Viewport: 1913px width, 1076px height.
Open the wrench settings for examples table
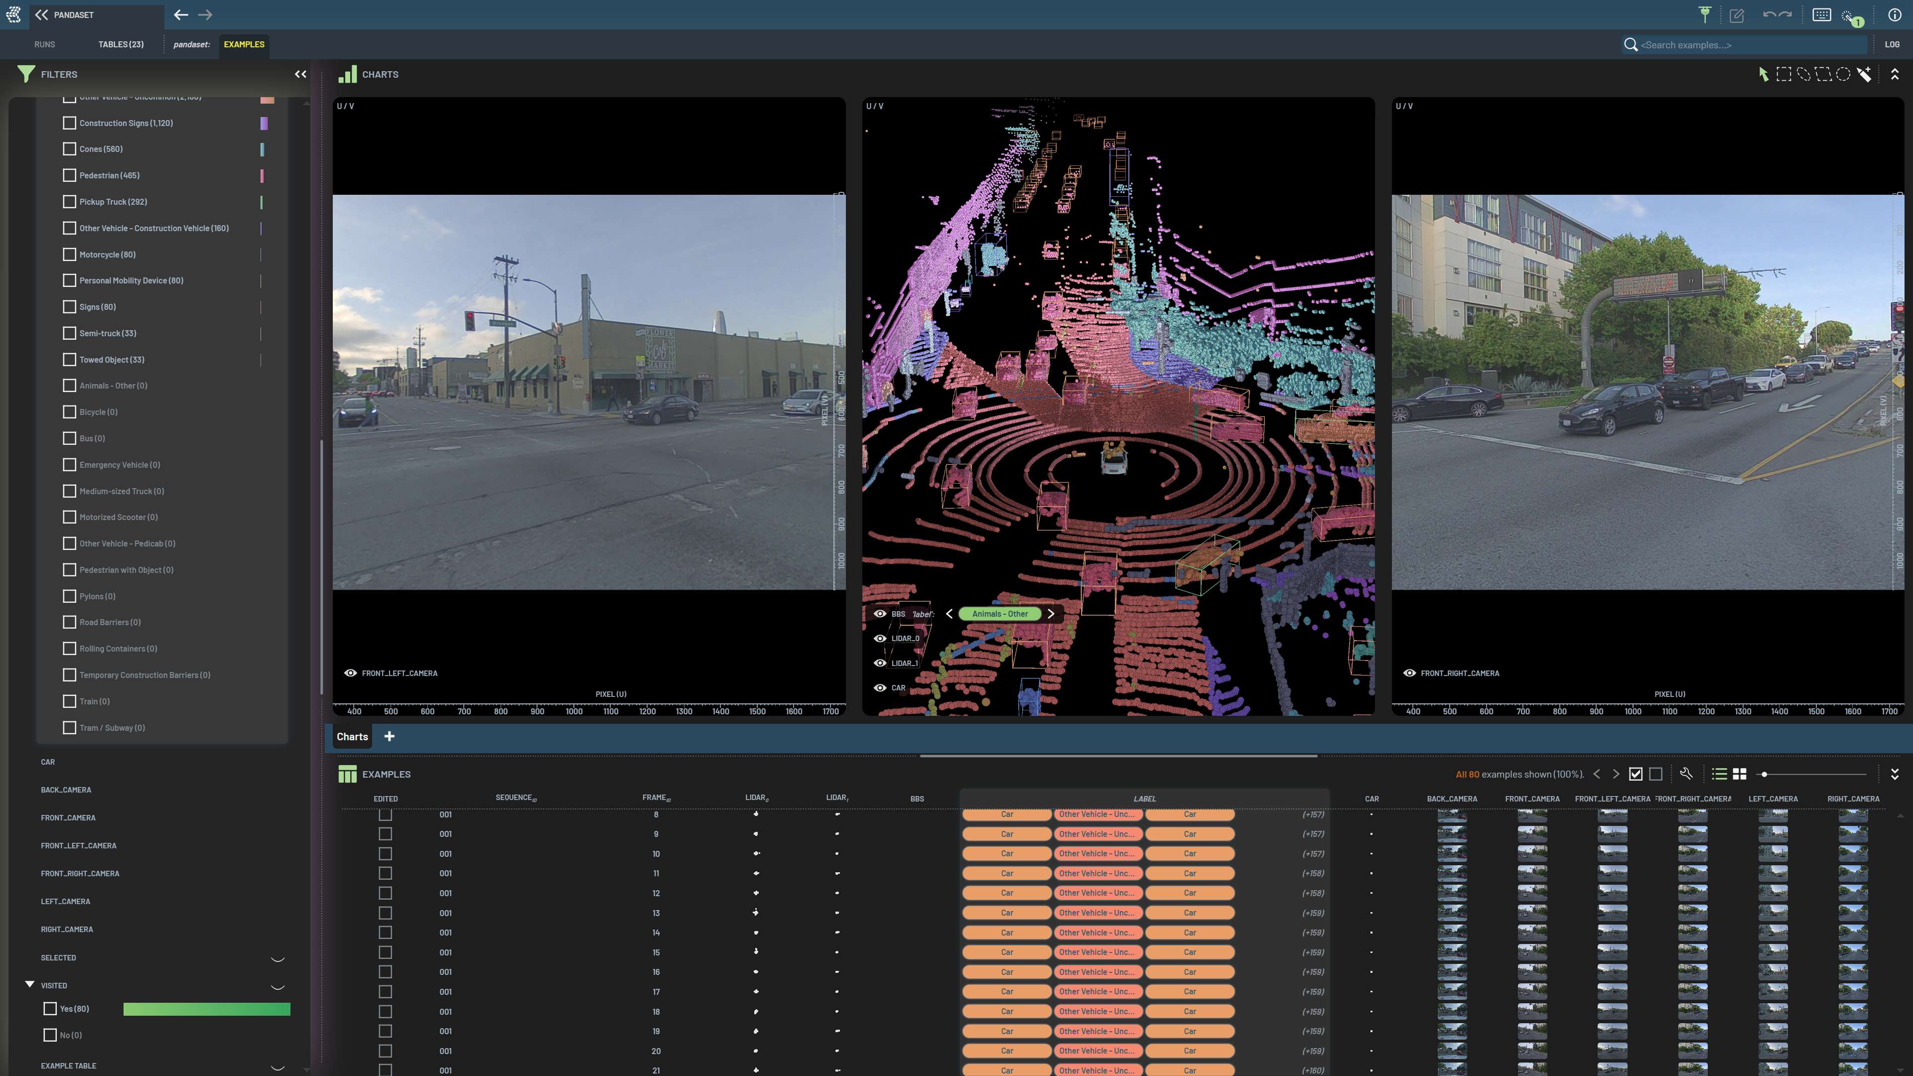(1686, 774)
